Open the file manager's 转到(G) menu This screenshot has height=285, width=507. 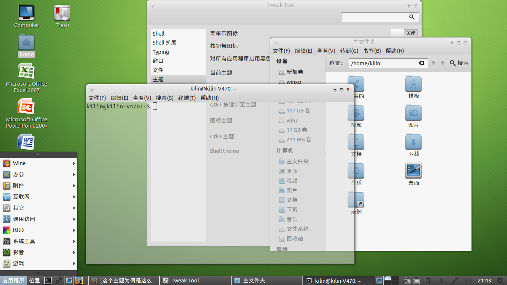(x=349, y=51)
